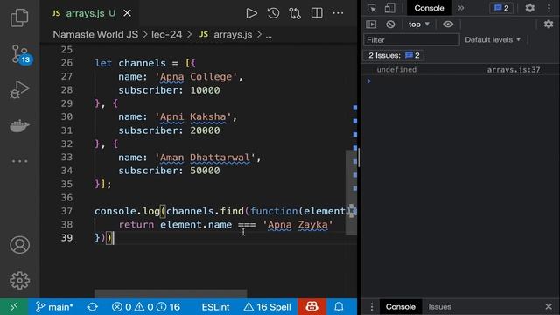Click the 'Aman Dhattarwal' string
Image resolution: width=560 pixels, height=315 pixels.
tap(205, 157)
